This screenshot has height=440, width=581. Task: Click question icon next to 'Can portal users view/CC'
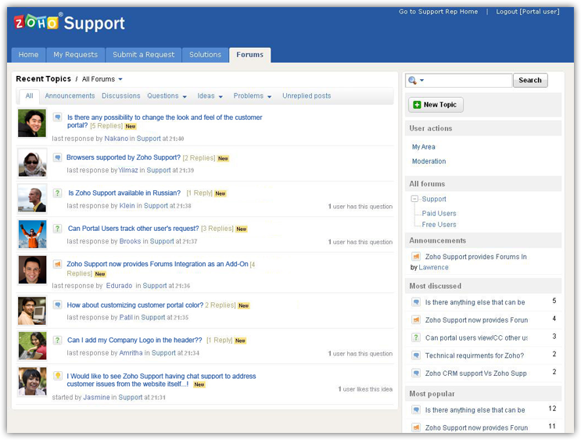point(416,337)
